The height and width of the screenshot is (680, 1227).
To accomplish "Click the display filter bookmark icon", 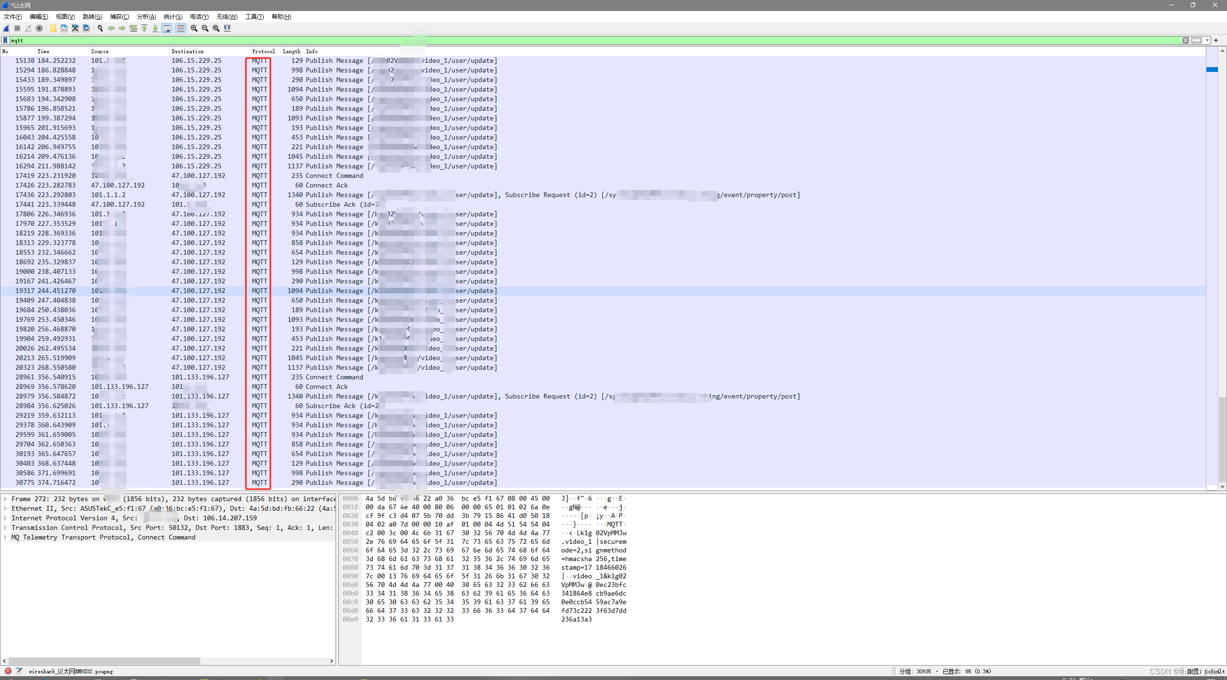I will 5,40.
